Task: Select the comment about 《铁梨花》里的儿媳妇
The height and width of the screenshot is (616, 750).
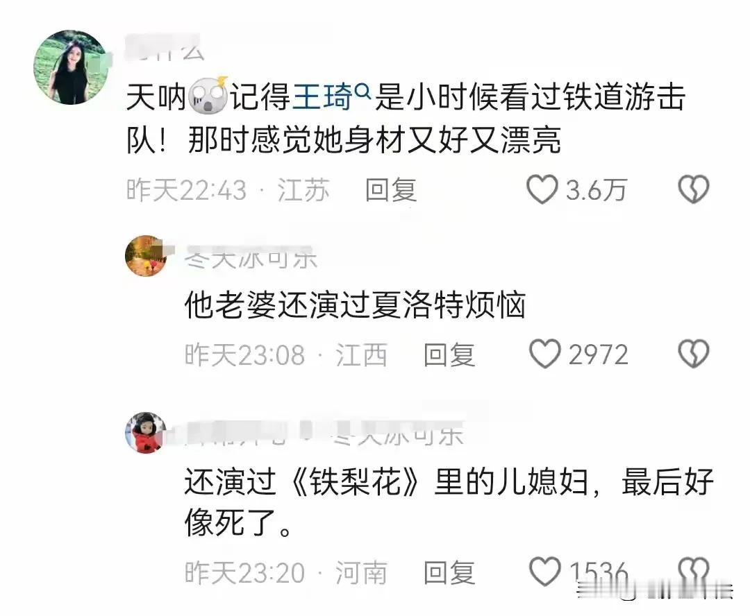Action: tap(449, 502)
